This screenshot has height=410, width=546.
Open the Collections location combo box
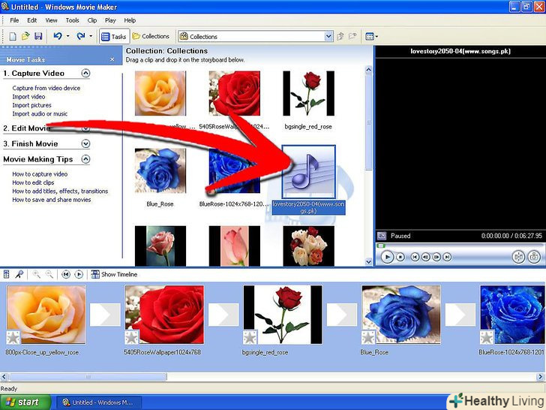pyautogui.click(x=255, y=36)
